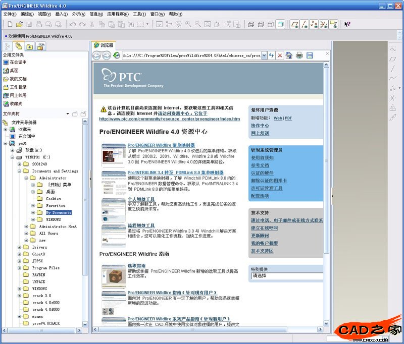This screenshot has height=344, width=404.
Task: Open the browser address bar dropdown
Action: click(264, 55)
